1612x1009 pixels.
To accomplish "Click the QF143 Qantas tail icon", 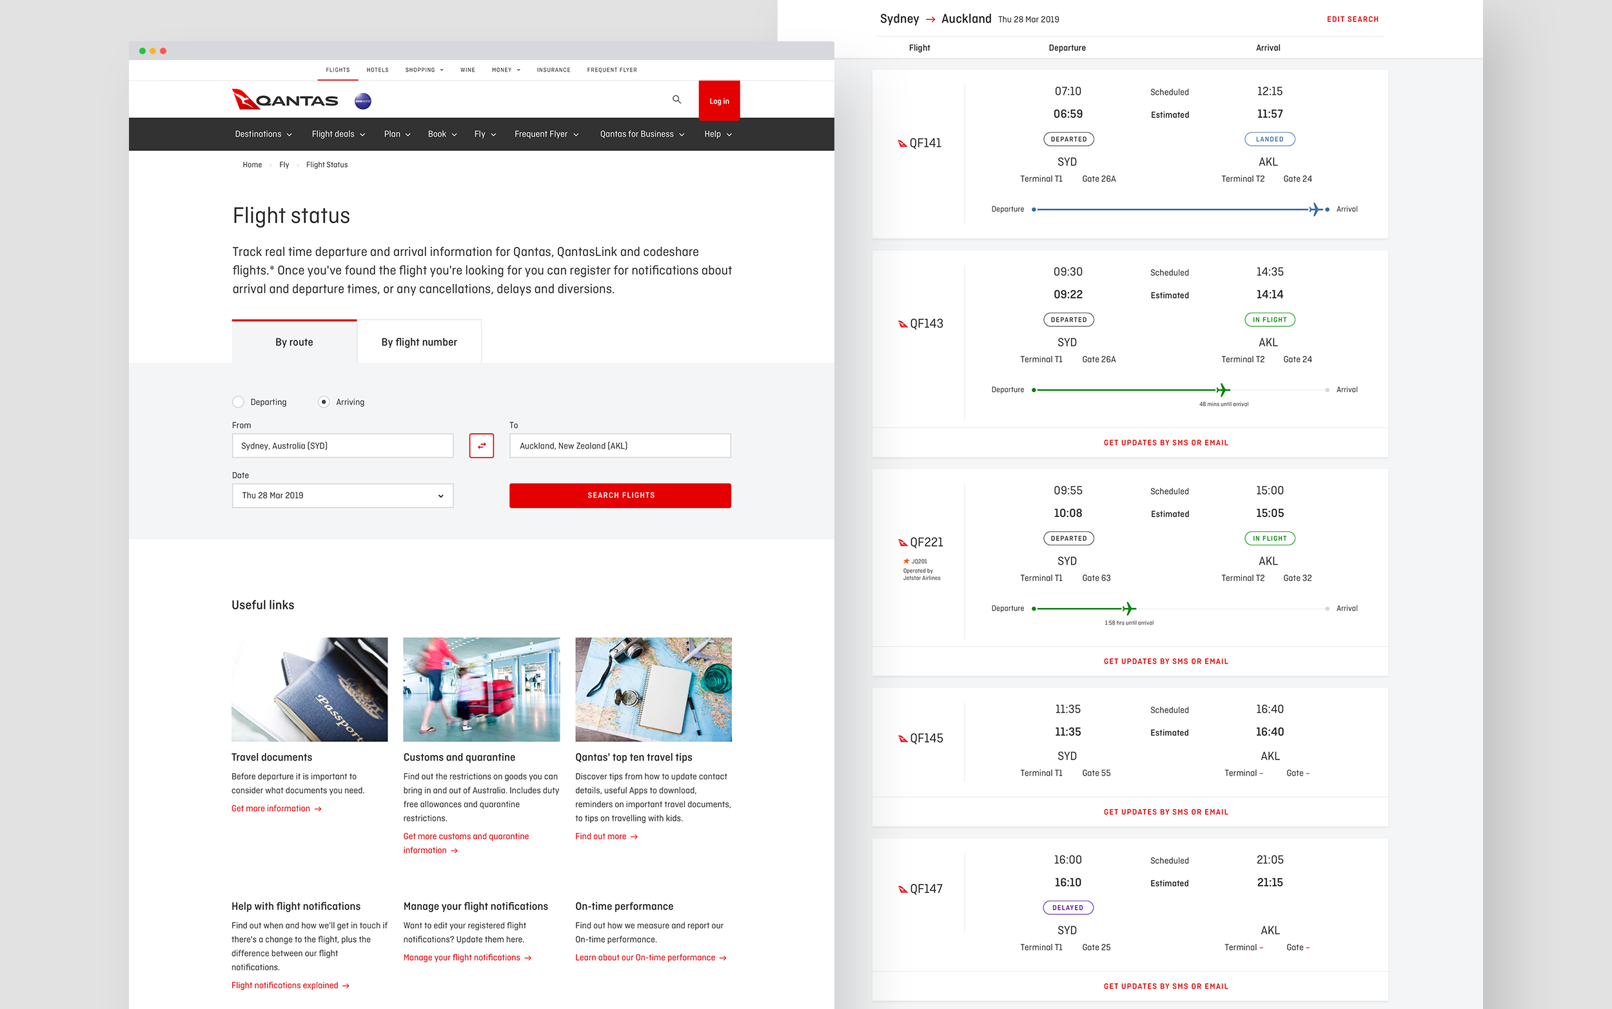I will 903,324.
